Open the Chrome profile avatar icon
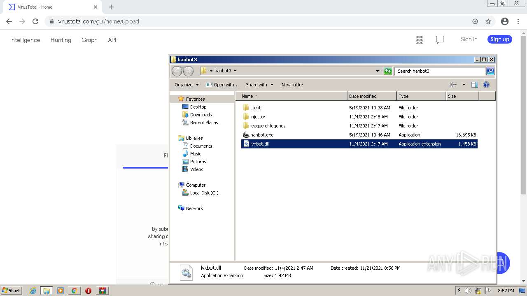 (505, 21)
